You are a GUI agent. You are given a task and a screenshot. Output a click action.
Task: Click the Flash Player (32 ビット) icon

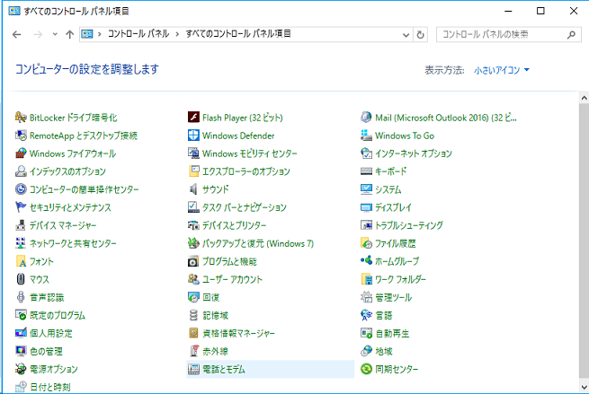(x=193, y=118)
